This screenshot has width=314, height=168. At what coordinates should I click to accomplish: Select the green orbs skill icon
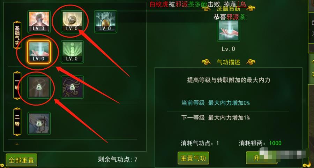72,52
